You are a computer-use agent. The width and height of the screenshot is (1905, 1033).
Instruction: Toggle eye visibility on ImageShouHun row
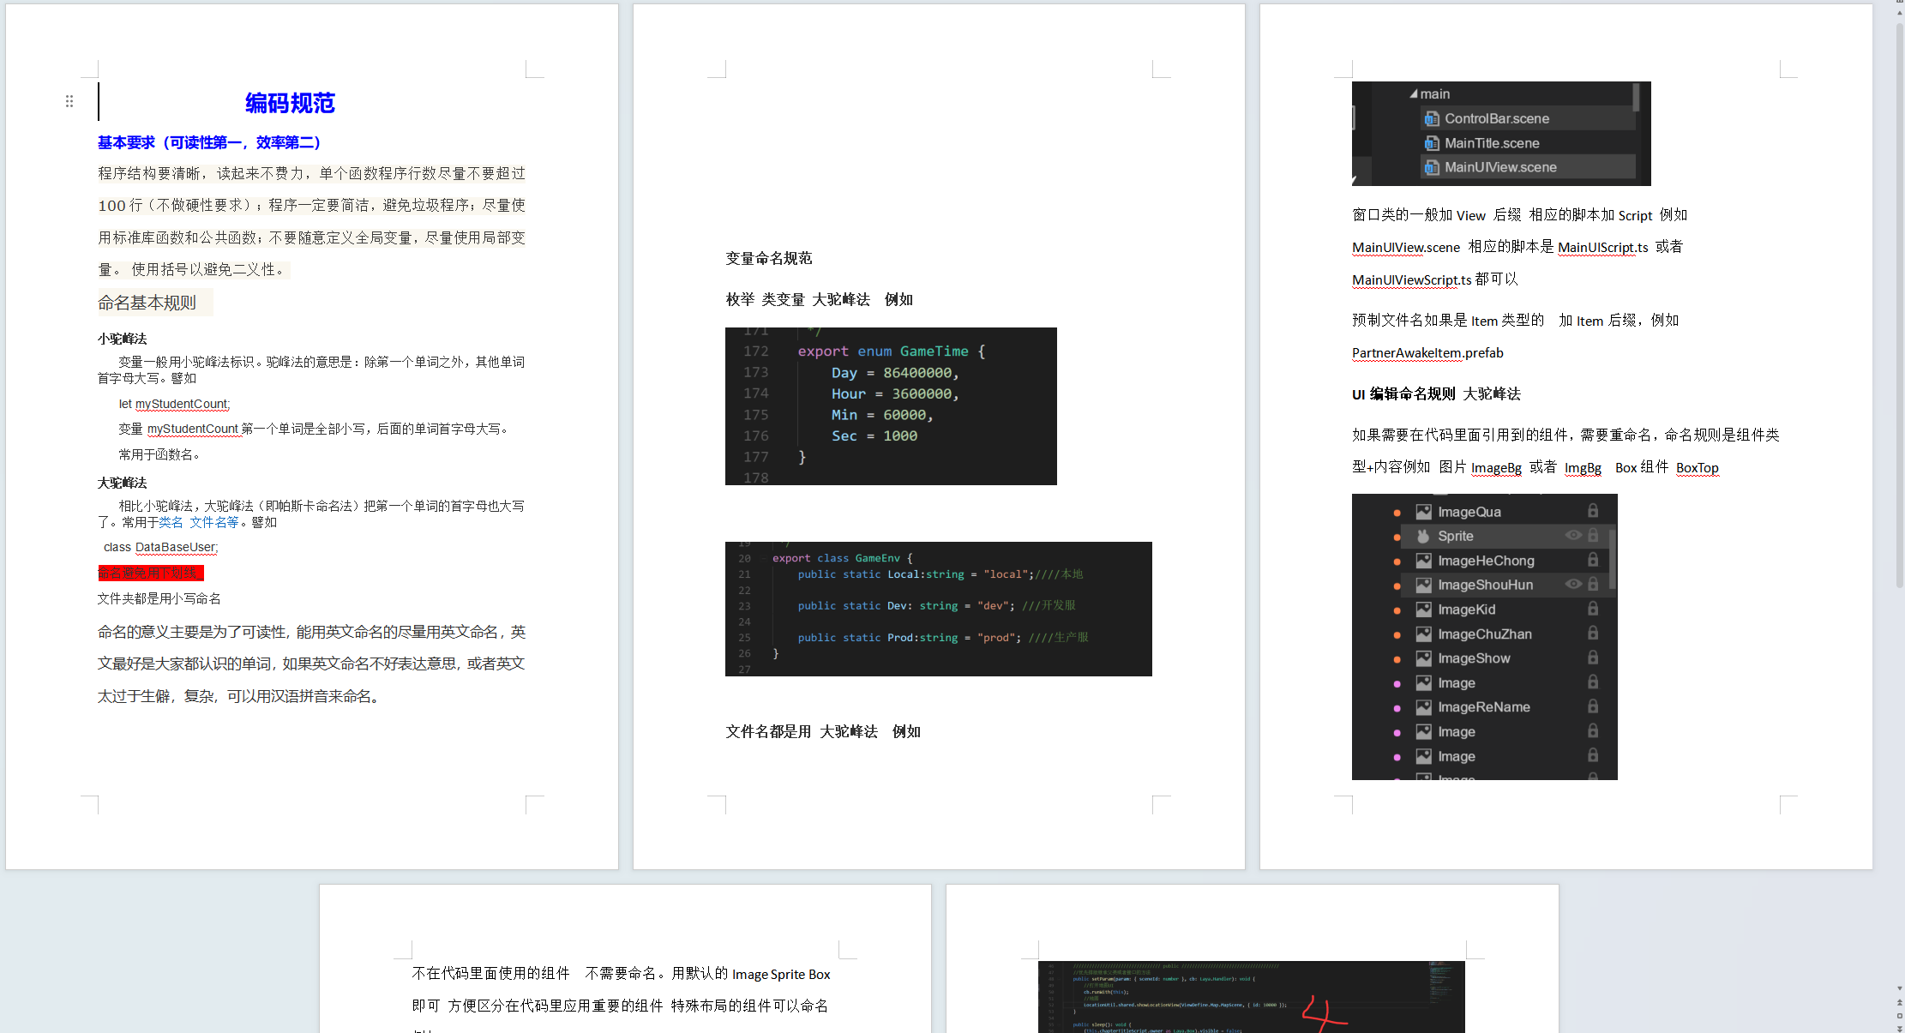click(x=1573, y=584)
